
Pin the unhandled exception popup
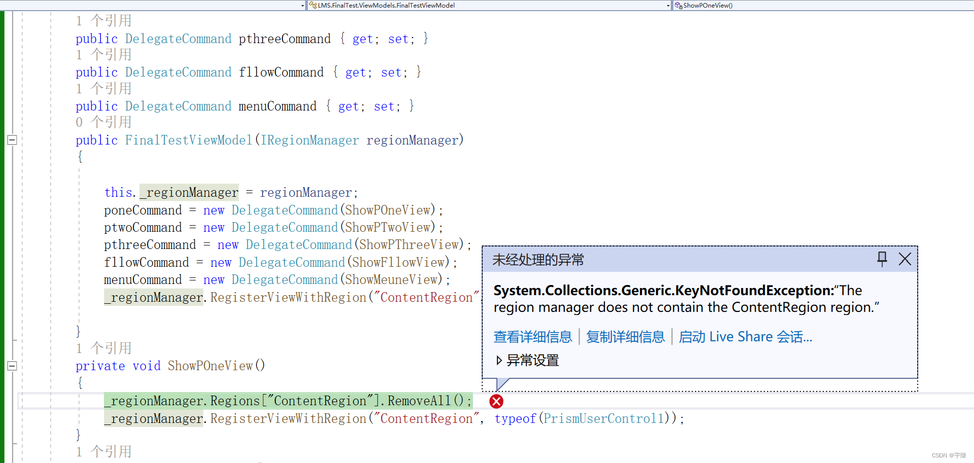coord(882,259)
